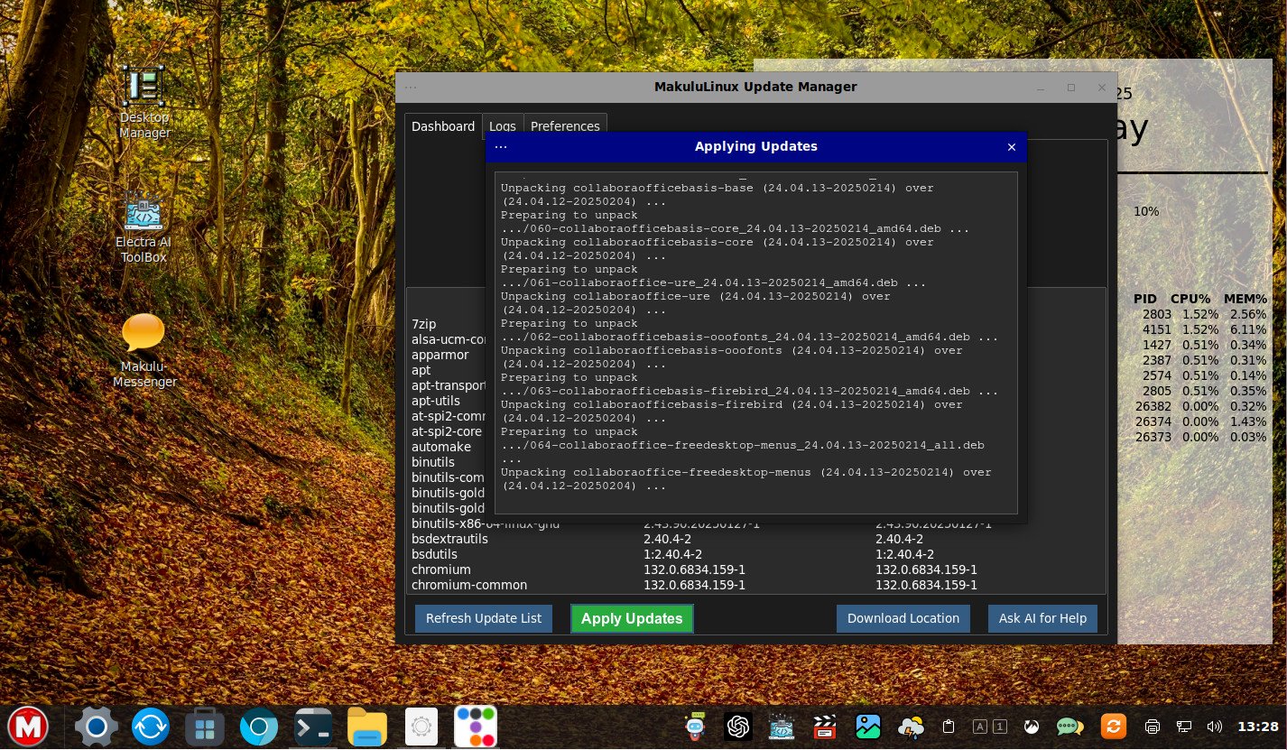Select the chromium package row
The height and width of the screenshot is (750, 1287).
[756, 569]
